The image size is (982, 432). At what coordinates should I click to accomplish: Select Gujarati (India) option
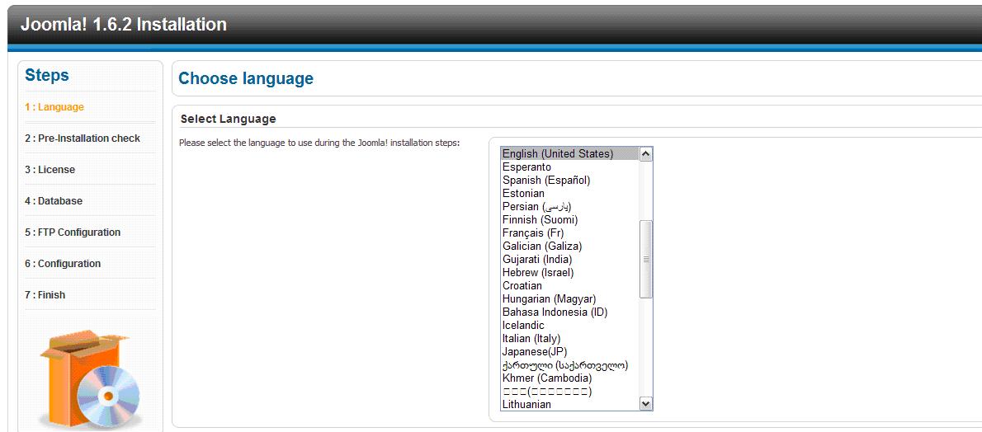570,259
